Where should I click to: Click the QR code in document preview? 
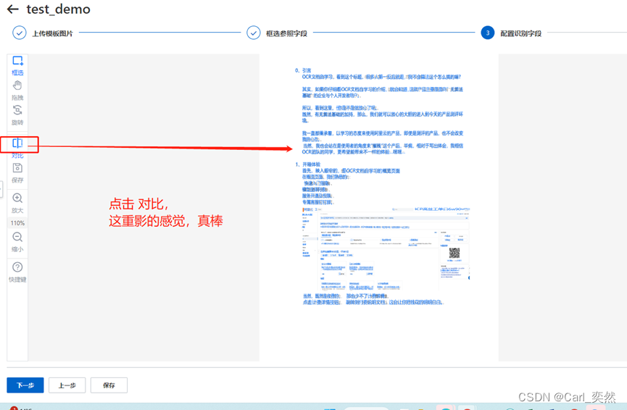pyautogui.click(x=454, y=253)
